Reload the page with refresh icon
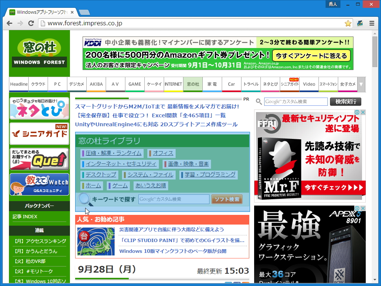The width and height of the screenshot is (381, 286). pos(31,23)
